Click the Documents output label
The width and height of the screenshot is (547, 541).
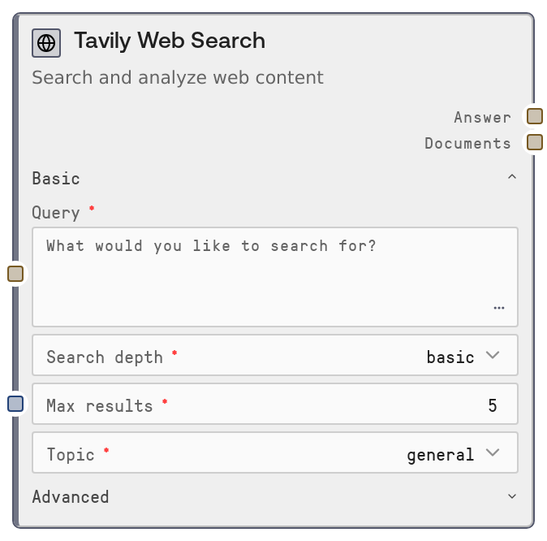point(467,144)
